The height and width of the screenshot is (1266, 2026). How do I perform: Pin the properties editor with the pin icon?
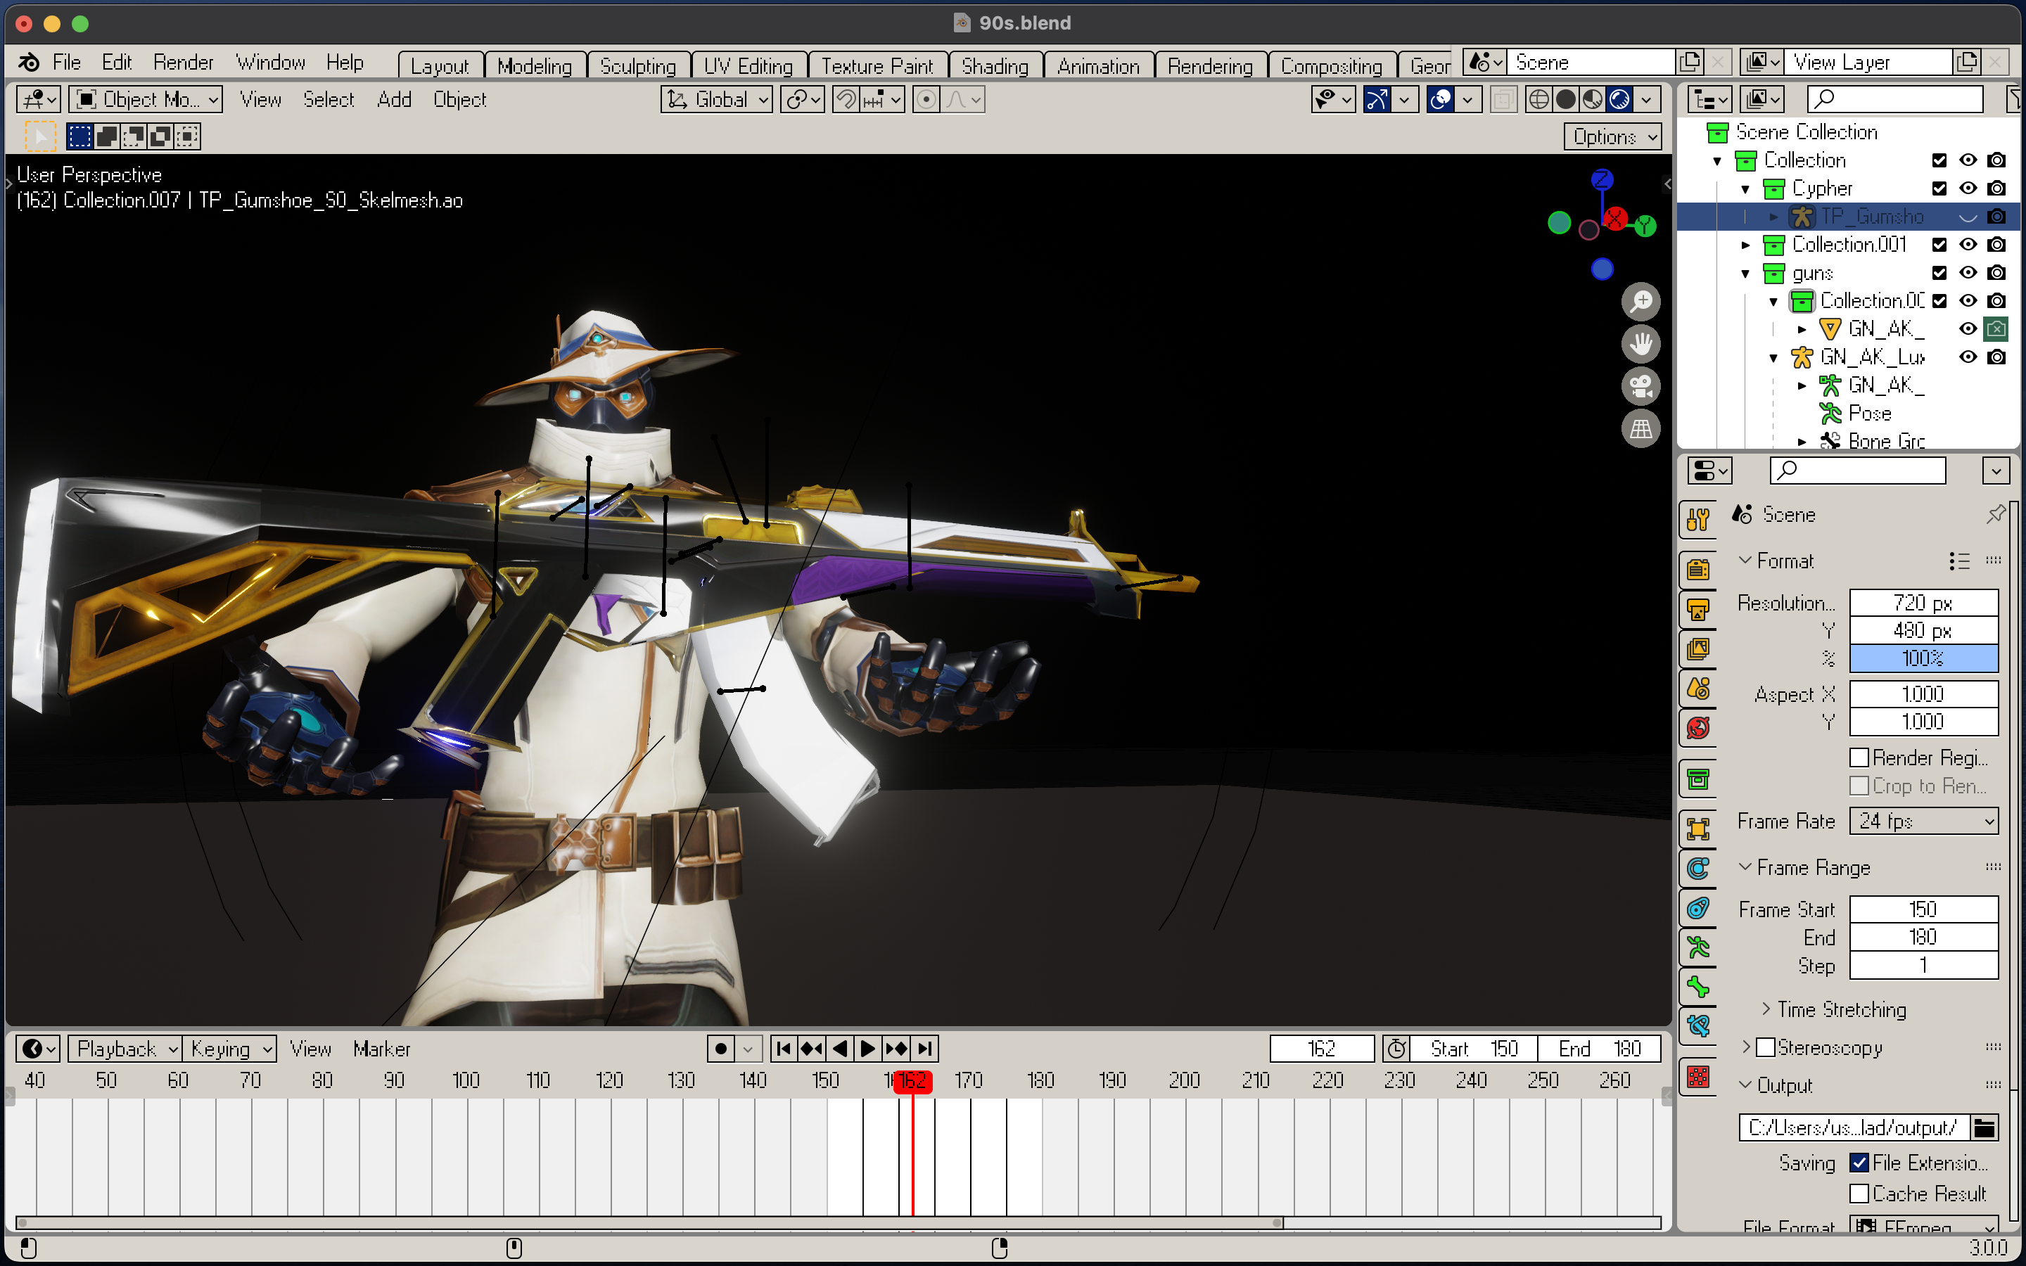click(x=1995, y=514)
